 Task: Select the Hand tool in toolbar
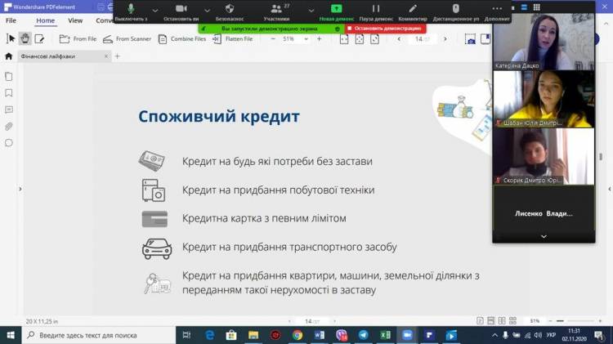point(25,38)
